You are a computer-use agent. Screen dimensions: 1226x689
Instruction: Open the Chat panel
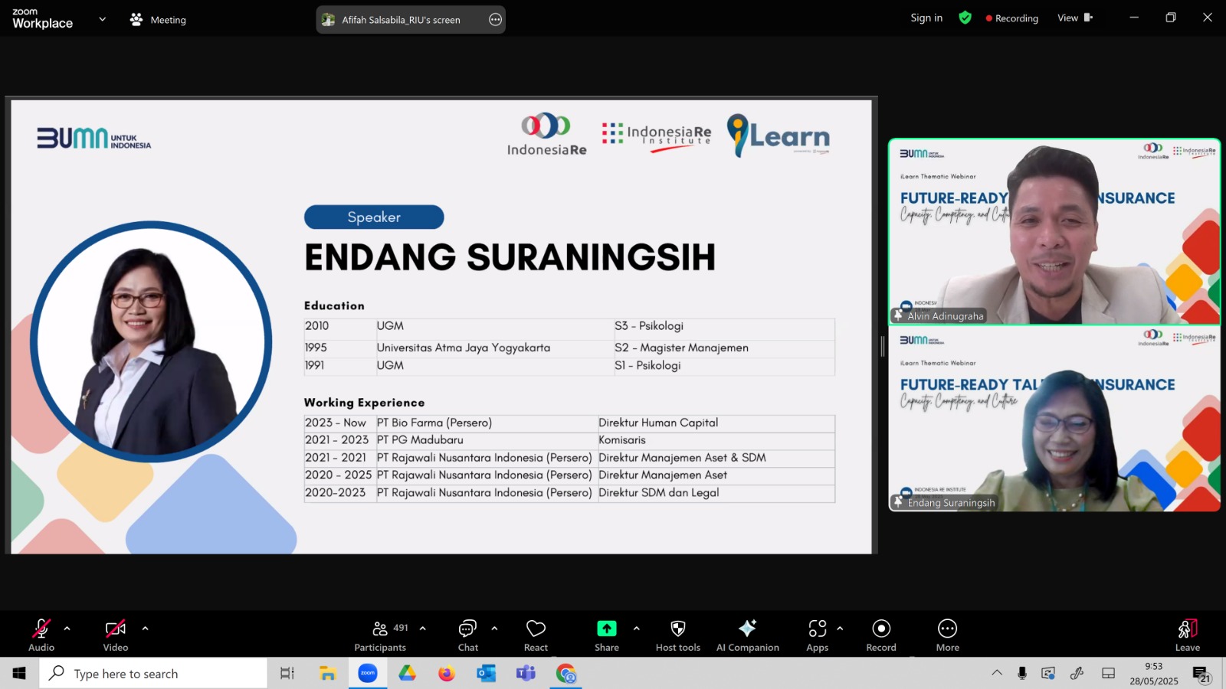[x=467, y=635]
